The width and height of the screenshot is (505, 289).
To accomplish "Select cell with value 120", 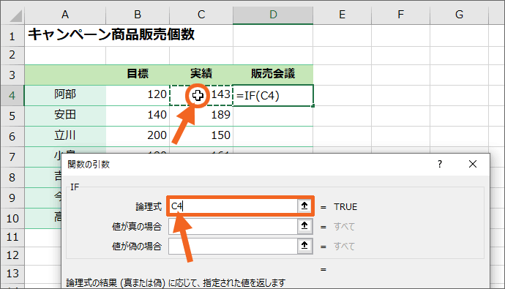I will (x=138, y=95).
